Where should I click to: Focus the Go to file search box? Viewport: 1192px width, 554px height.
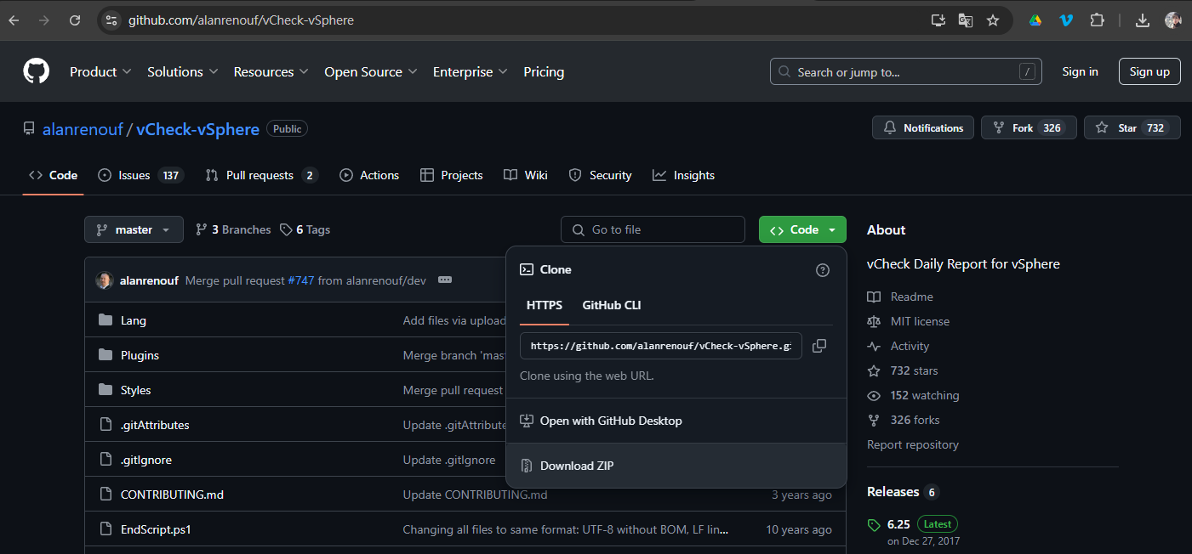click(653, 229)
